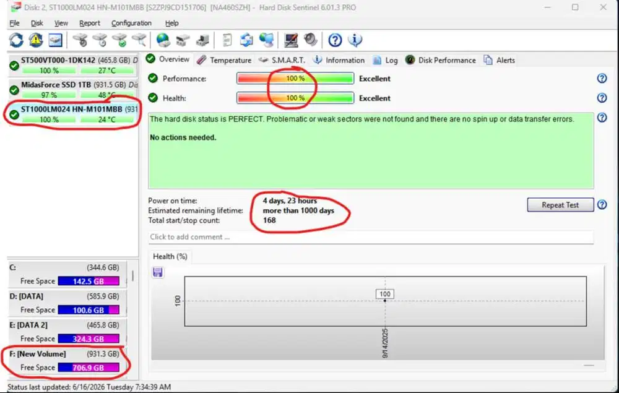Select the D: [DATA] partition entry
This screenshot has width=619, height=393.
67,303
